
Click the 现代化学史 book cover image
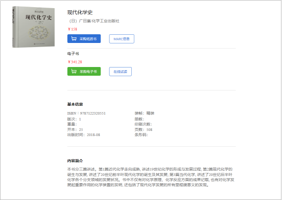[33, 27]
